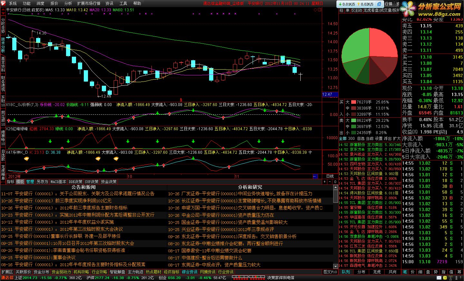Screen dimensions: 464x281
Task: Click the Internet Explorer icon in speed widget
Action: [x=379, y=4]
